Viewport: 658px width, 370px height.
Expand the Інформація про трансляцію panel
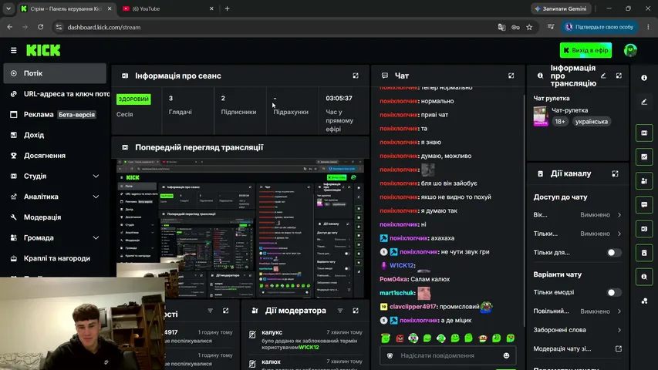click(619, 76)
